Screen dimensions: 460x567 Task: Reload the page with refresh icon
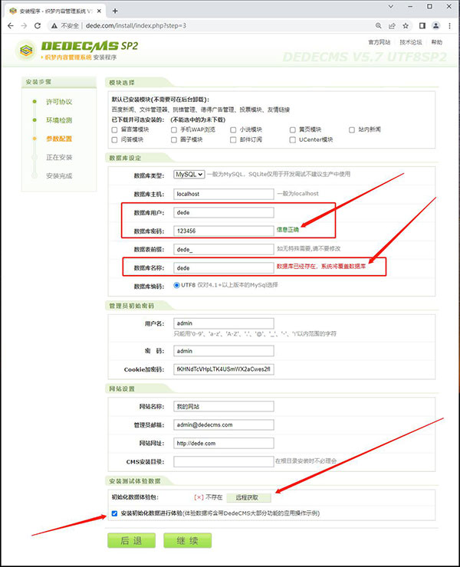38,26
